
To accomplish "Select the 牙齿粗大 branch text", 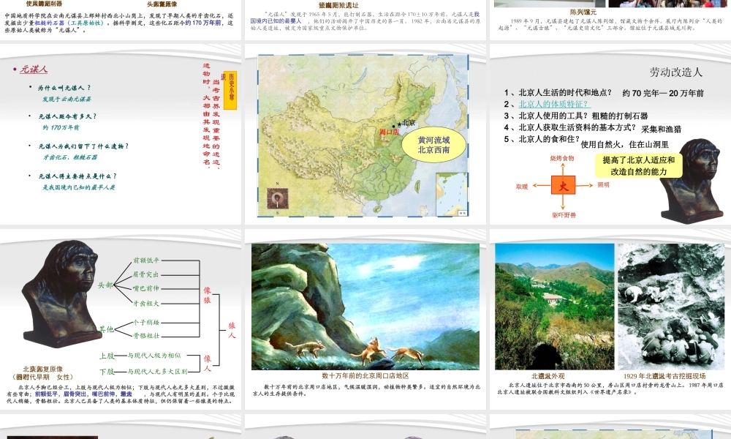I will coord(146,303).
